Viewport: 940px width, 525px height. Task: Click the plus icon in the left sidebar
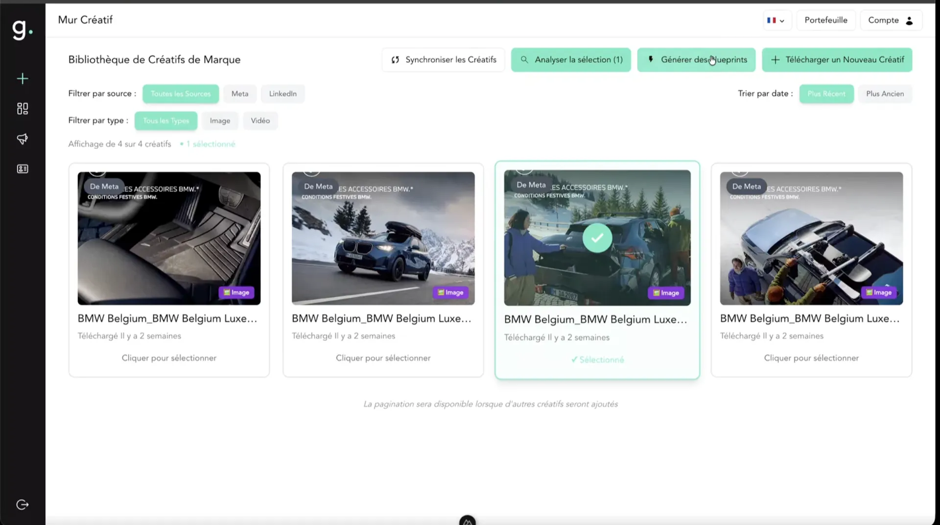click(23, 79)
